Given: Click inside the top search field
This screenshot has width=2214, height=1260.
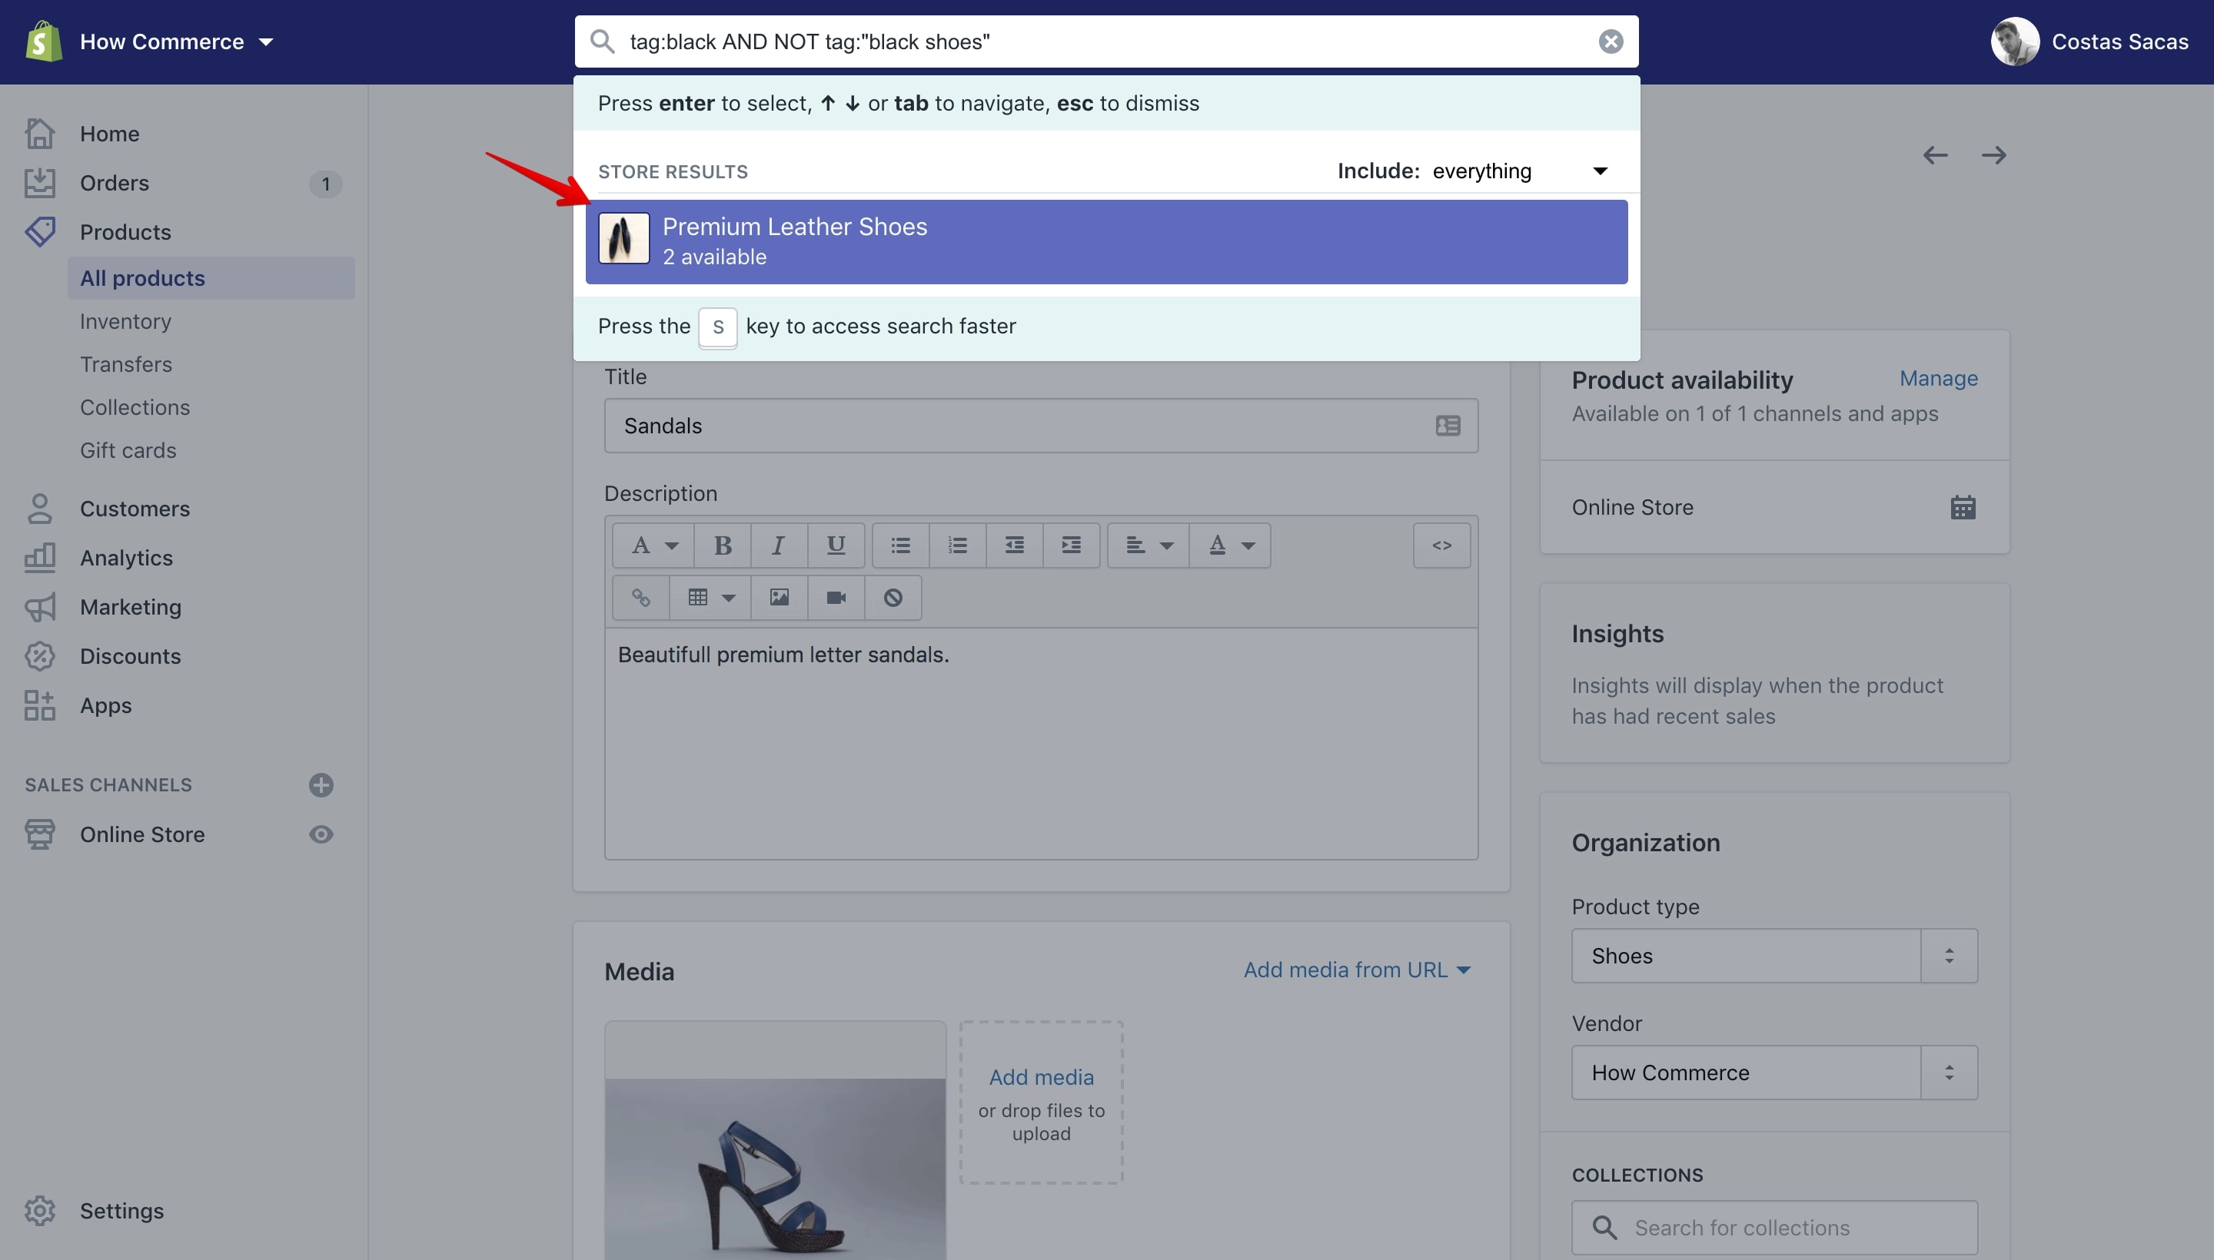Looking at the screenshot, I should click(x=1105, y=41).
